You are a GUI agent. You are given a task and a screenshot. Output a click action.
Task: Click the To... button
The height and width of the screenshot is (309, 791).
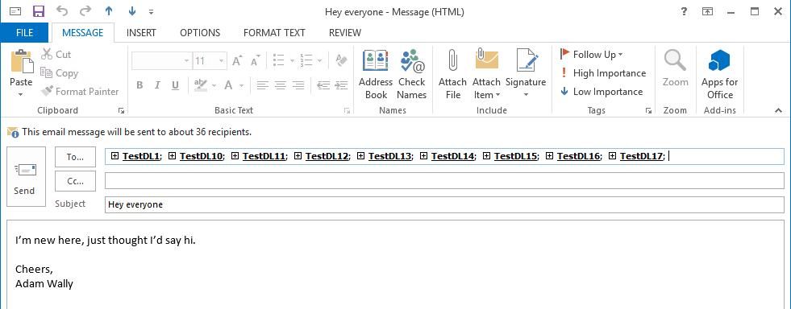coord(75,157)
